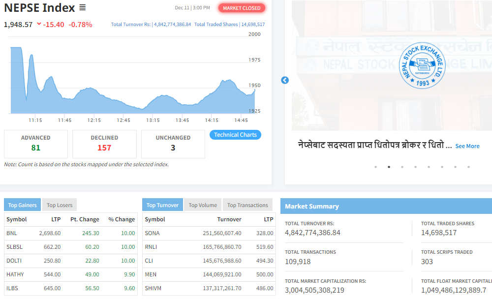This screenshot has width=492, height=299.
Task: Click the Turnover column header
Action: (229, 219)
